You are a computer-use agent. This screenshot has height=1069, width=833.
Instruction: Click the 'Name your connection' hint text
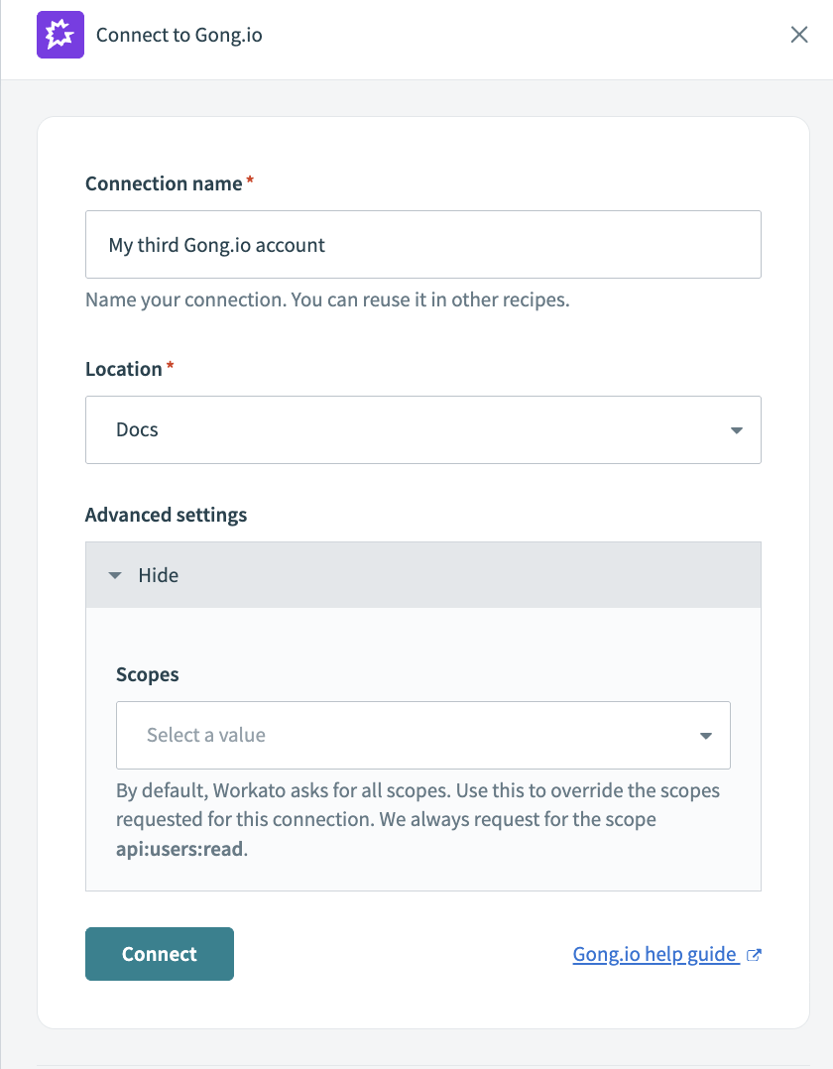point(327,300)
